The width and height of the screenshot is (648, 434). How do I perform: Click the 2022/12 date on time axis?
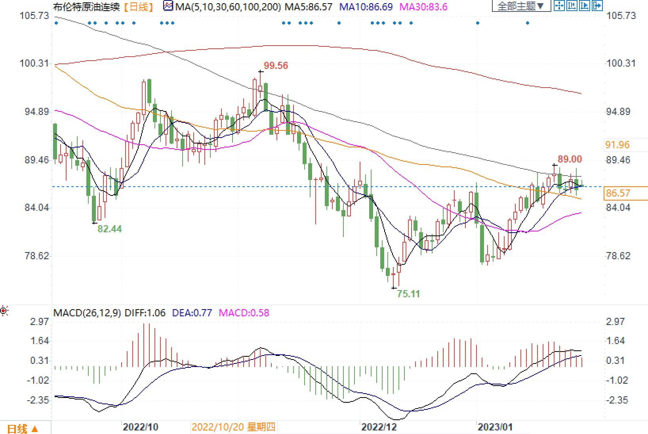[x=379, y=427]
